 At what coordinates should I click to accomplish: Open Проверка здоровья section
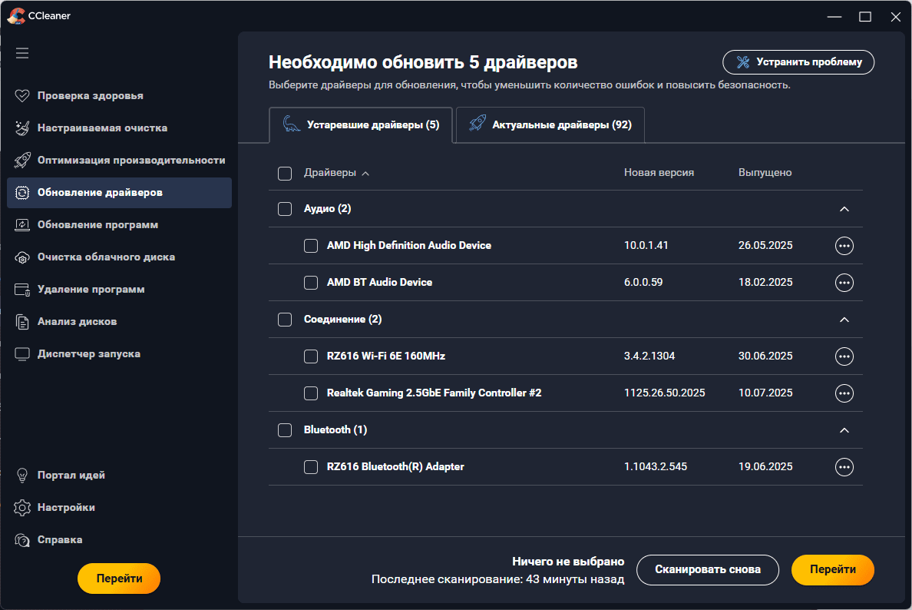(x=119, y=95)
